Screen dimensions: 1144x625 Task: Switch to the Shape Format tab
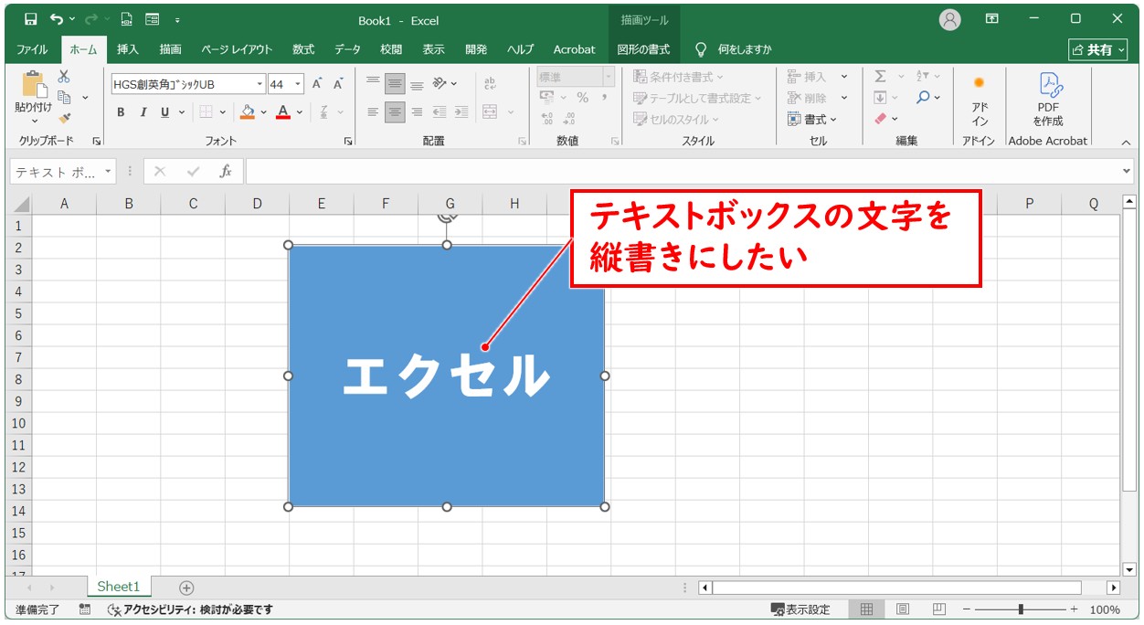643,49
